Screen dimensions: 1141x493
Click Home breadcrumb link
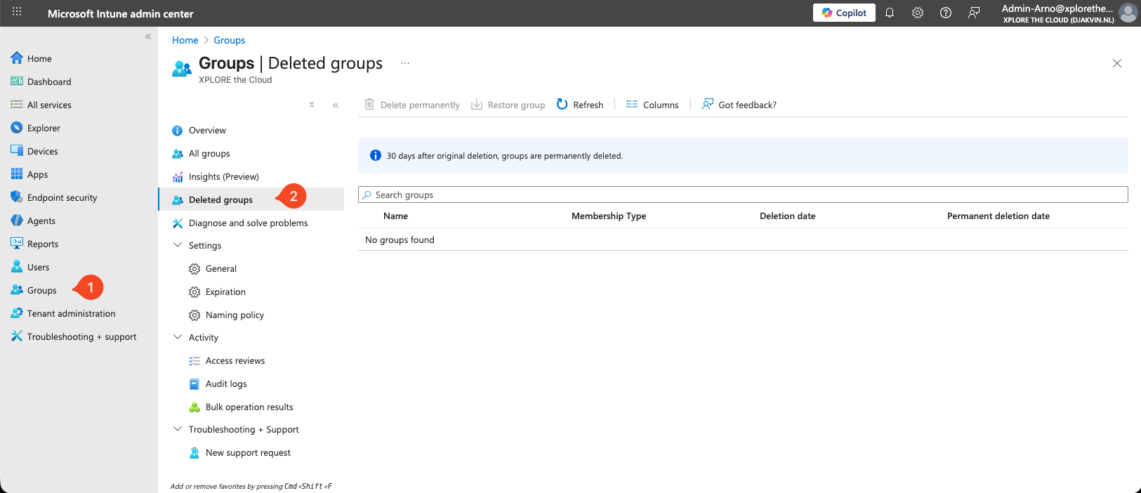[185, 40]
